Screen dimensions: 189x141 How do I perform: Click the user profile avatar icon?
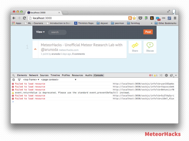[x=174, y=12]
